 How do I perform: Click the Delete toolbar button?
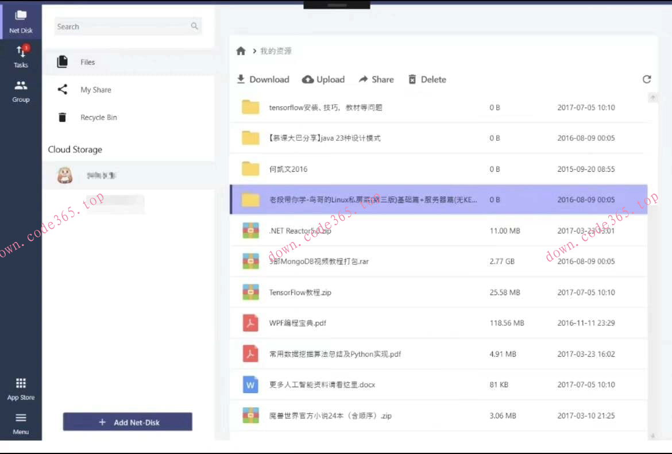pos(427,79)
